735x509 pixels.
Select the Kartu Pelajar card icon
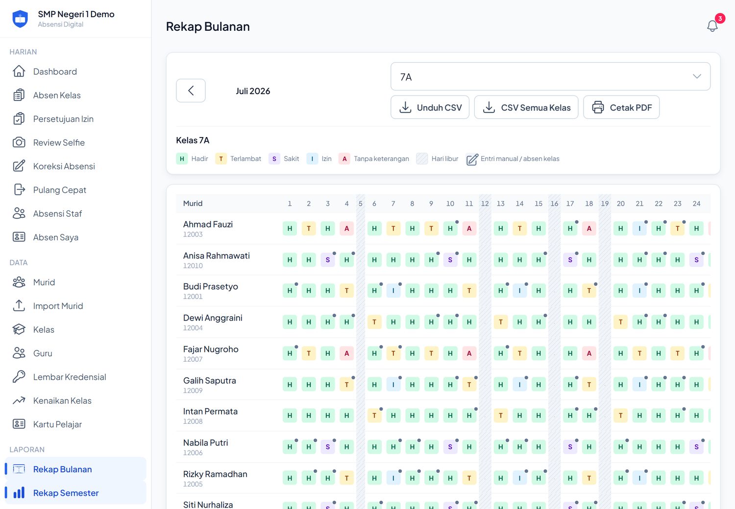(x=19, y=424)
